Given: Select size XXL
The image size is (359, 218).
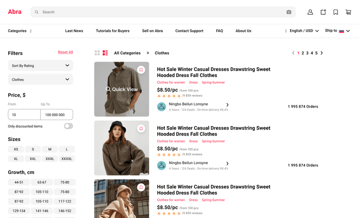Looking at the screenshot, I should pyautogui.click(x=33, y=159).
